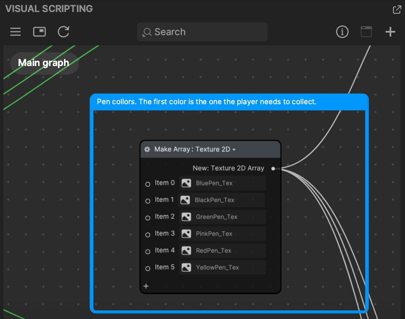Click the Item 5 input port
This screenshot has height=319, width=405.
pos(148,268)
